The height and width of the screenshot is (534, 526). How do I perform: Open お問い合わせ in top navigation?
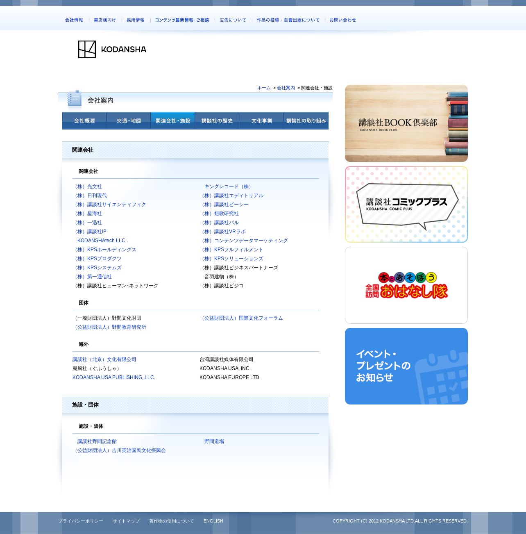click(343, 20)
